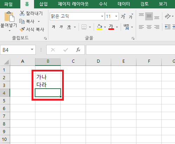Toggle underline 가 formatting

pos(69,27)
